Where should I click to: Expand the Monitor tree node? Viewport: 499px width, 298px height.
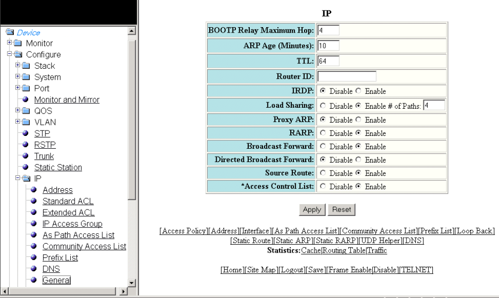pos(9,43)
